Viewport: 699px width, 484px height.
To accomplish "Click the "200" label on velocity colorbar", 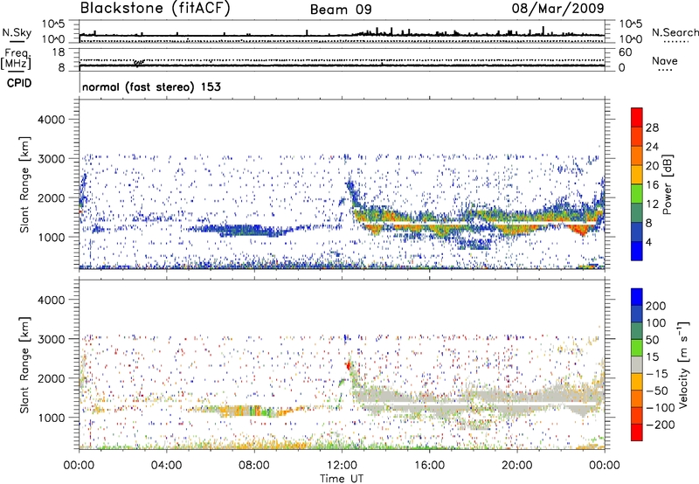I will click(x=656, y=306).
